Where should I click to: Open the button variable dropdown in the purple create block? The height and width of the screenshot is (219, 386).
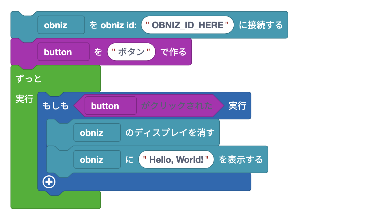click(63, 52)
